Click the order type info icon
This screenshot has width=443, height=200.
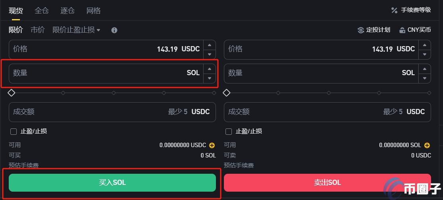pyautogui.click(x=114, y=30)
